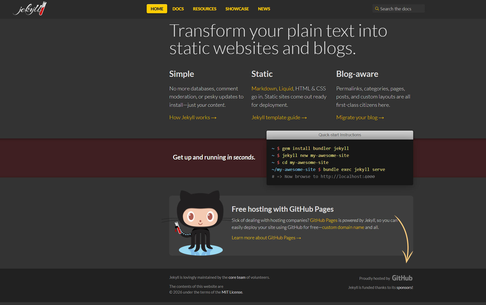The image size is (486, 305).
Task: Open the Docs menu item
Action: click(178, 9)
